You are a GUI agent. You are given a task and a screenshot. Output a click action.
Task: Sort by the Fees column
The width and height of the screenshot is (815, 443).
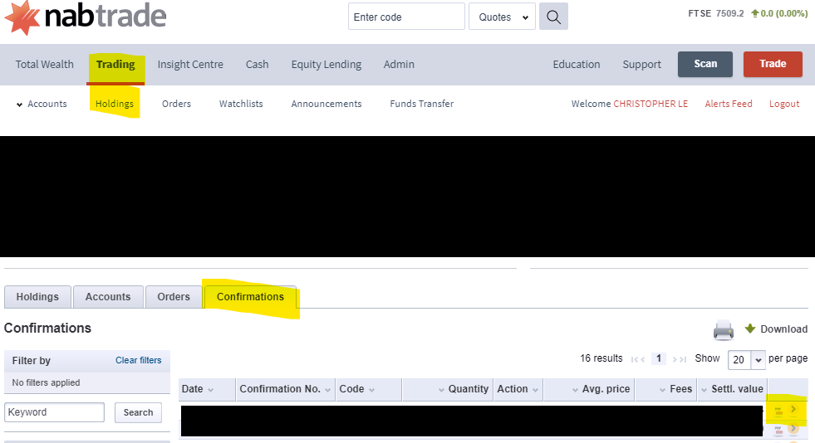665,389
